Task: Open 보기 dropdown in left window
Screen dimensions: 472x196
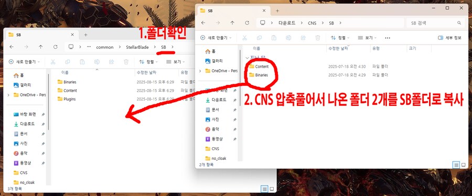Action: coord(176,62)
